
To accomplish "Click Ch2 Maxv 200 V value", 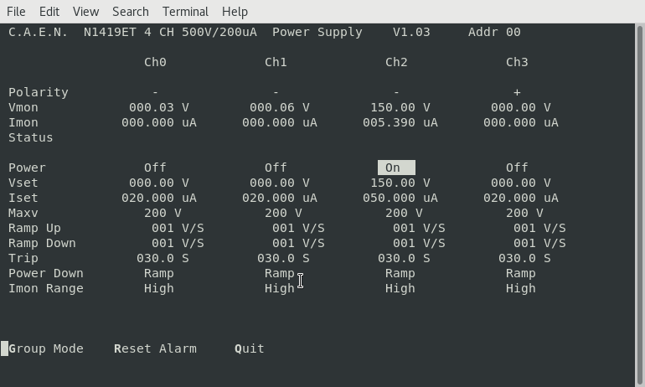I will (404, 213).
